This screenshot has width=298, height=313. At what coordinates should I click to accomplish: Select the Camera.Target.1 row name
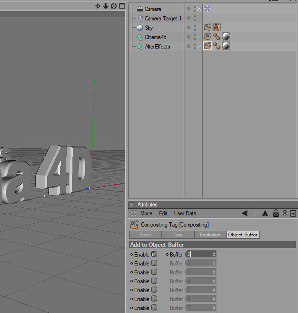pos(163,18)
